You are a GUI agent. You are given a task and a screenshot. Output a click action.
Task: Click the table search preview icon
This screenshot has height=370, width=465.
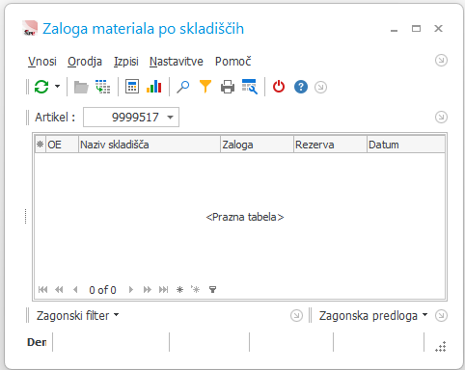coord(250,87)
